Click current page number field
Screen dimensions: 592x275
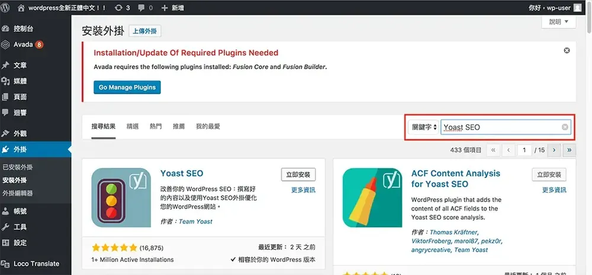[x=525, y=150]
